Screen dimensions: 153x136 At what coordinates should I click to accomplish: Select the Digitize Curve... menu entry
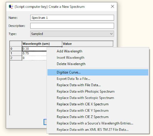point(98,72)
